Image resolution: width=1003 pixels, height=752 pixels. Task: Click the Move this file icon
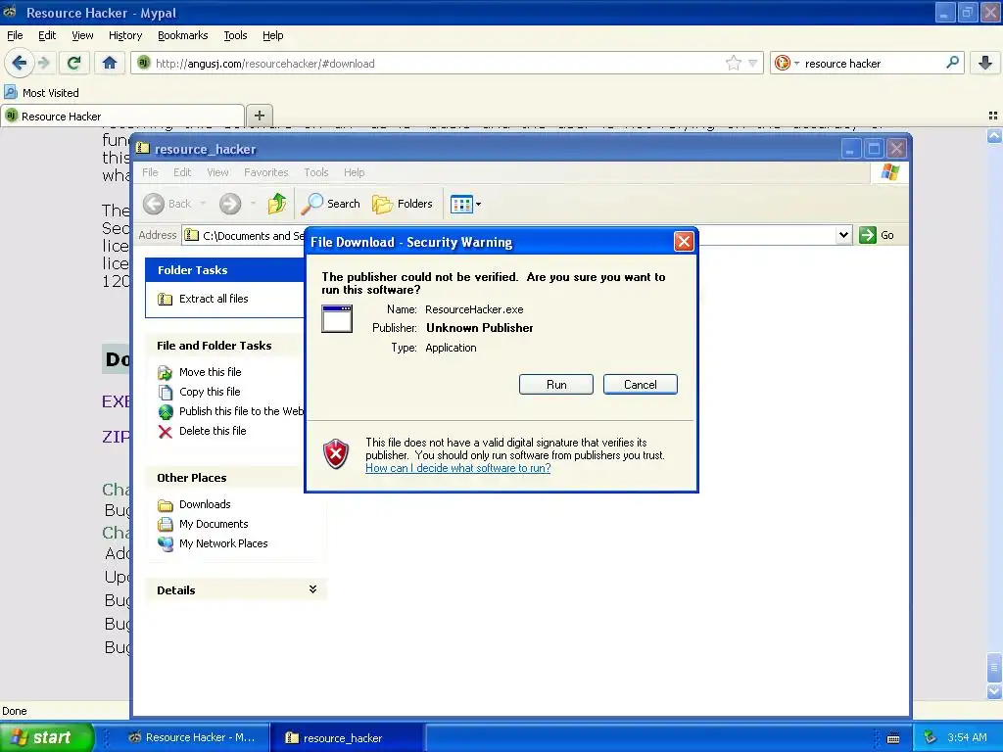[x=165, y=372]
